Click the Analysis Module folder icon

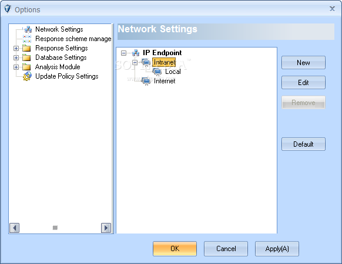26,67
